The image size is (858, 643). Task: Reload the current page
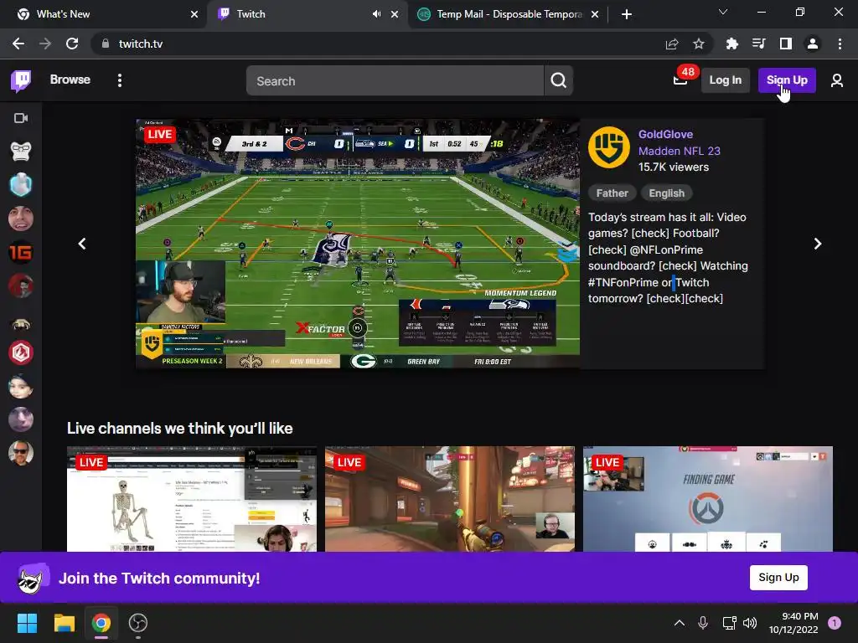point(72,44)
